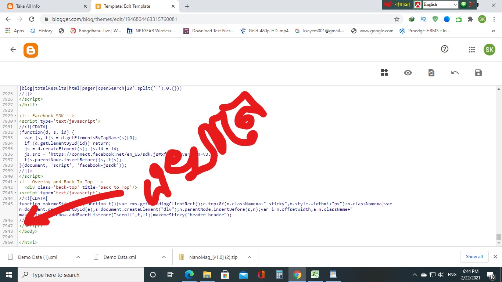Close the Edit Template tab
502x282 pixels.
173,6
